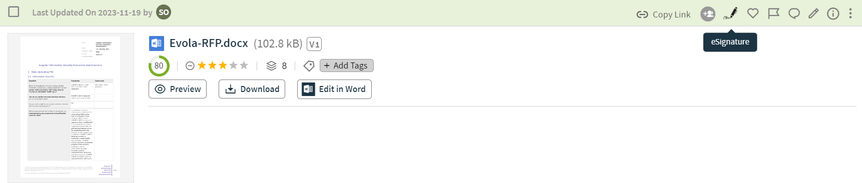Open the three-dot more options menu
The image size is (862, 183).
850,13
